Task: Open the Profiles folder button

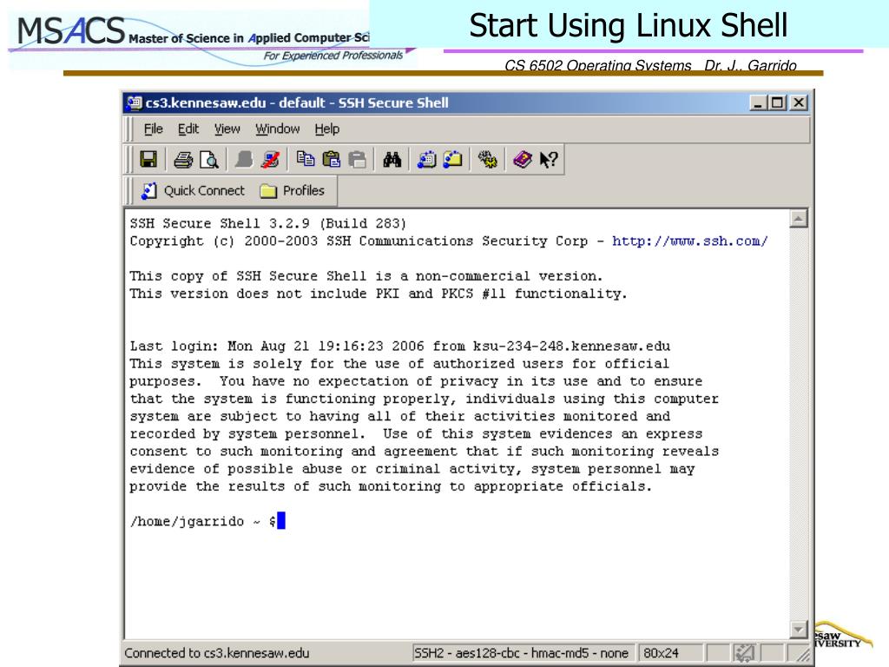Action: (x=293, y=190)
